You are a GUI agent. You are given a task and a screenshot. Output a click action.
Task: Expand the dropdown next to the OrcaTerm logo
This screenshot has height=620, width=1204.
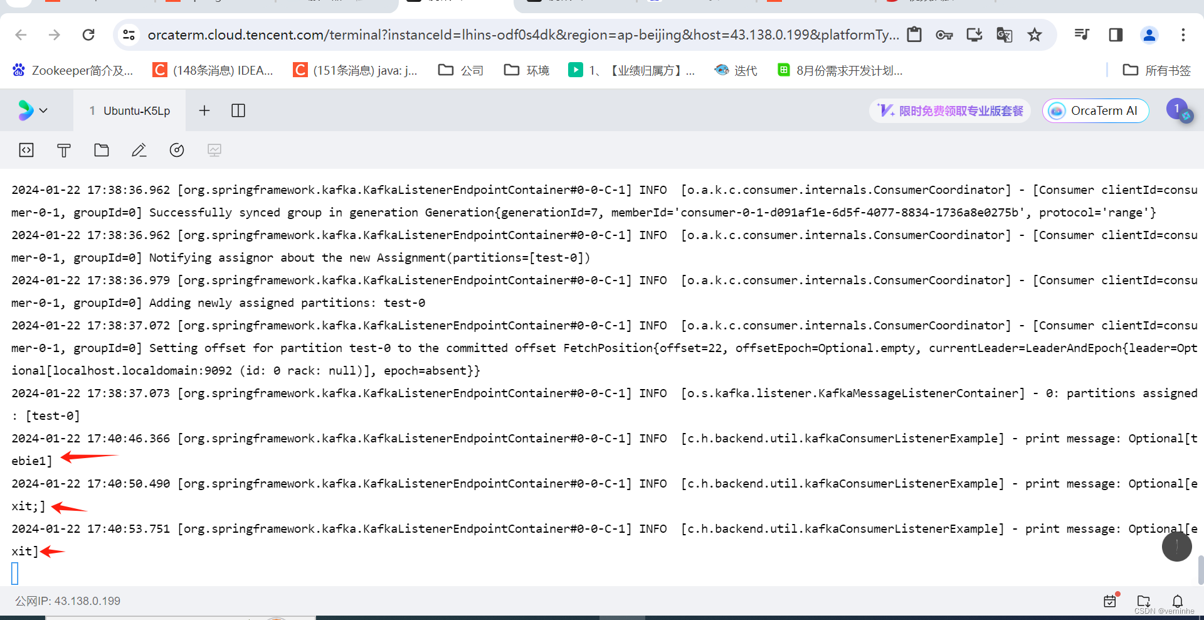point(43,110)
